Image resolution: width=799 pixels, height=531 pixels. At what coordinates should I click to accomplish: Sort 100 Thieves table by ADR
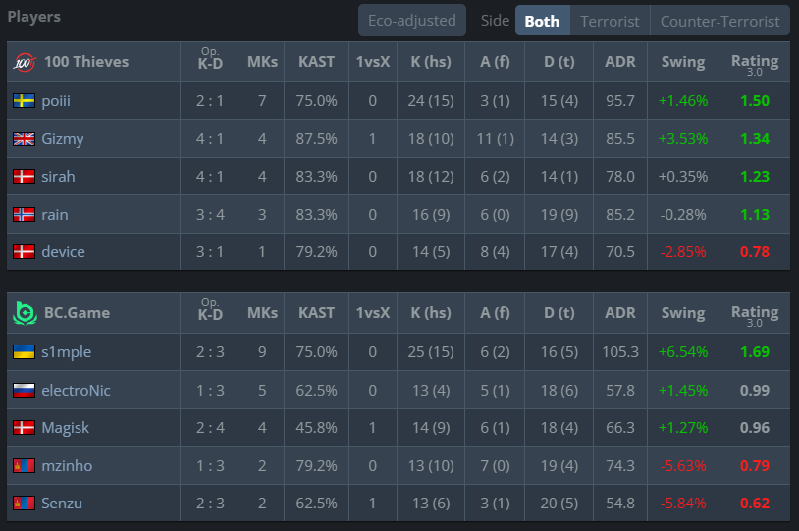[x=620, y=62]
